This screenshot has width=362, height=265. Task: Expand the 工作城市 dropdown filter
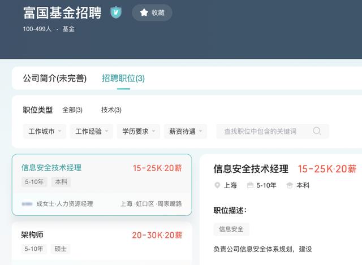point(44,131)
